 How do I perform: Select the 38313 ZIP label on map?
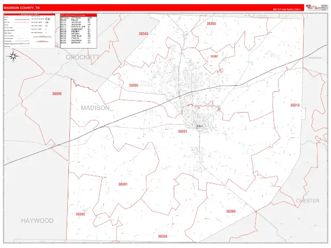pos(295,105)
